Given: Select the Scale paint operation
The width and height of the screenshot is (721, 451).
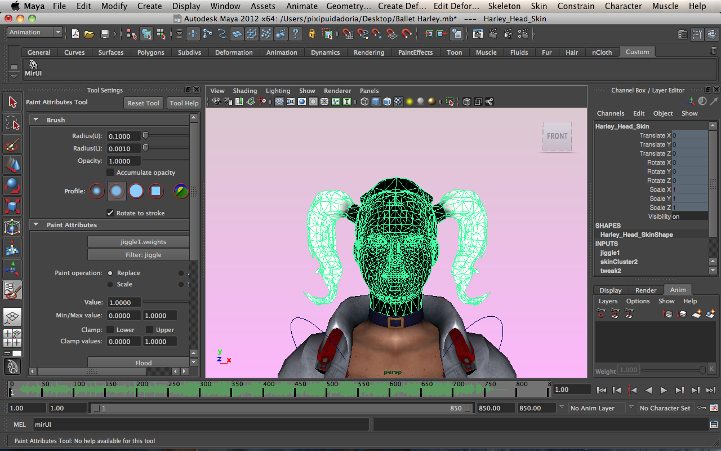Looking at the screenshot, I should [110, 284].
